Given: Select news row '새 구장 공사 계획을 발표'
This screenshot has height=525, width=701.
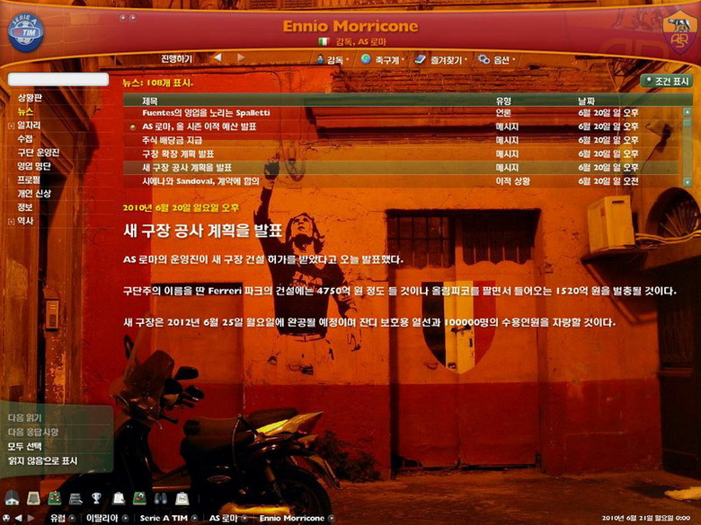Looking at the screenshot, I should click(402, 168).
